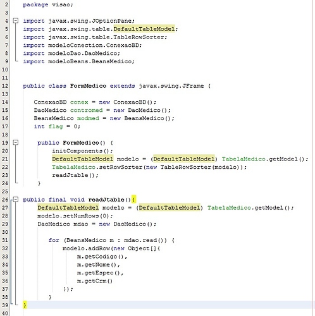Collapse the FormMedico constructor fold marker

(16, 143)
